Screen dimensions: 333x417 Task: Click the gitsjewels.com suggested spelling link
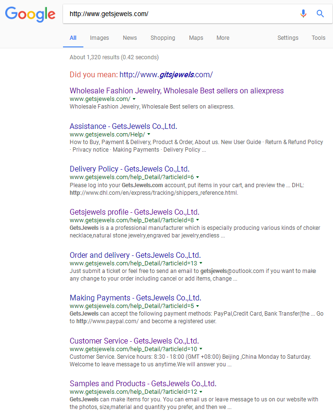click(166, 74)
